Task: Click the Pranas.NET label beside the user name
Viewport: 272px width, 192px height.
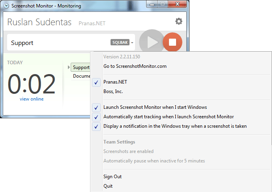Action: 92,23
